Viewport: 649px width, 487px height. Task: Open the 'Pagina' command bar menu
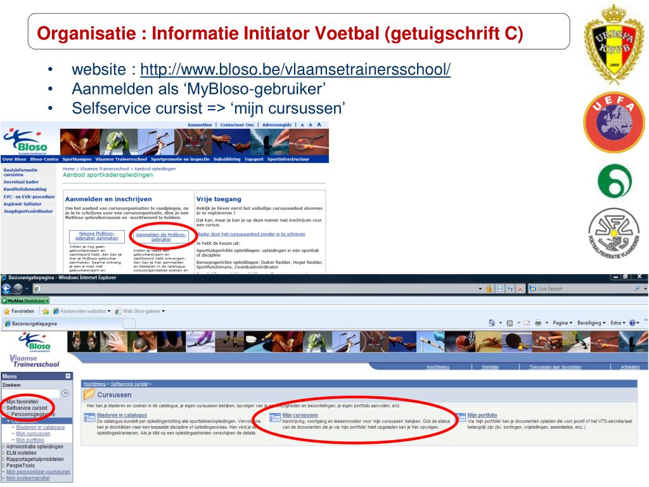(563, 323)
